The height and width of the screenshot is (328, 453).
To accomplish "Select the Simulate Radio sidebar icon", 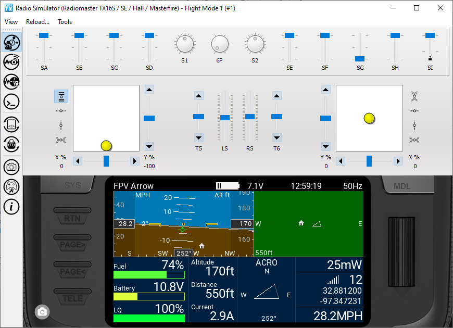I will tap(11, 43).
